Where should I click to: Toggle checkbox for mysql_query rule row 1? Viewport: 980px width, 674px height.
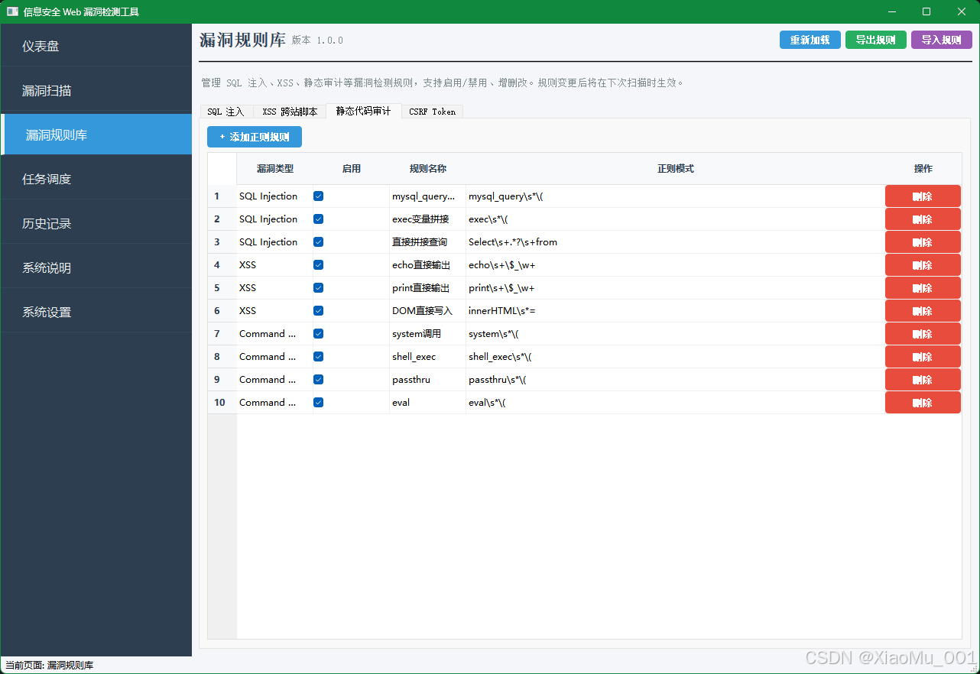pyautogui.click(x=319, y=196)
